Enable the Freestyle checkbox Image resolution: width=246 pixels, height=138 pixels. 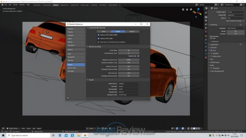coord(211,68)
